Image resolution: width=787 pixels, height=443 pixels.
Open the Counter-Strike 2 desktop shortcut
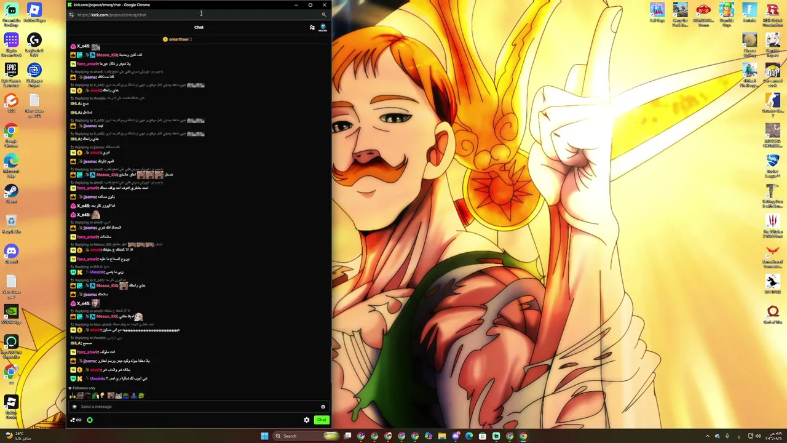tap(773, 105)
